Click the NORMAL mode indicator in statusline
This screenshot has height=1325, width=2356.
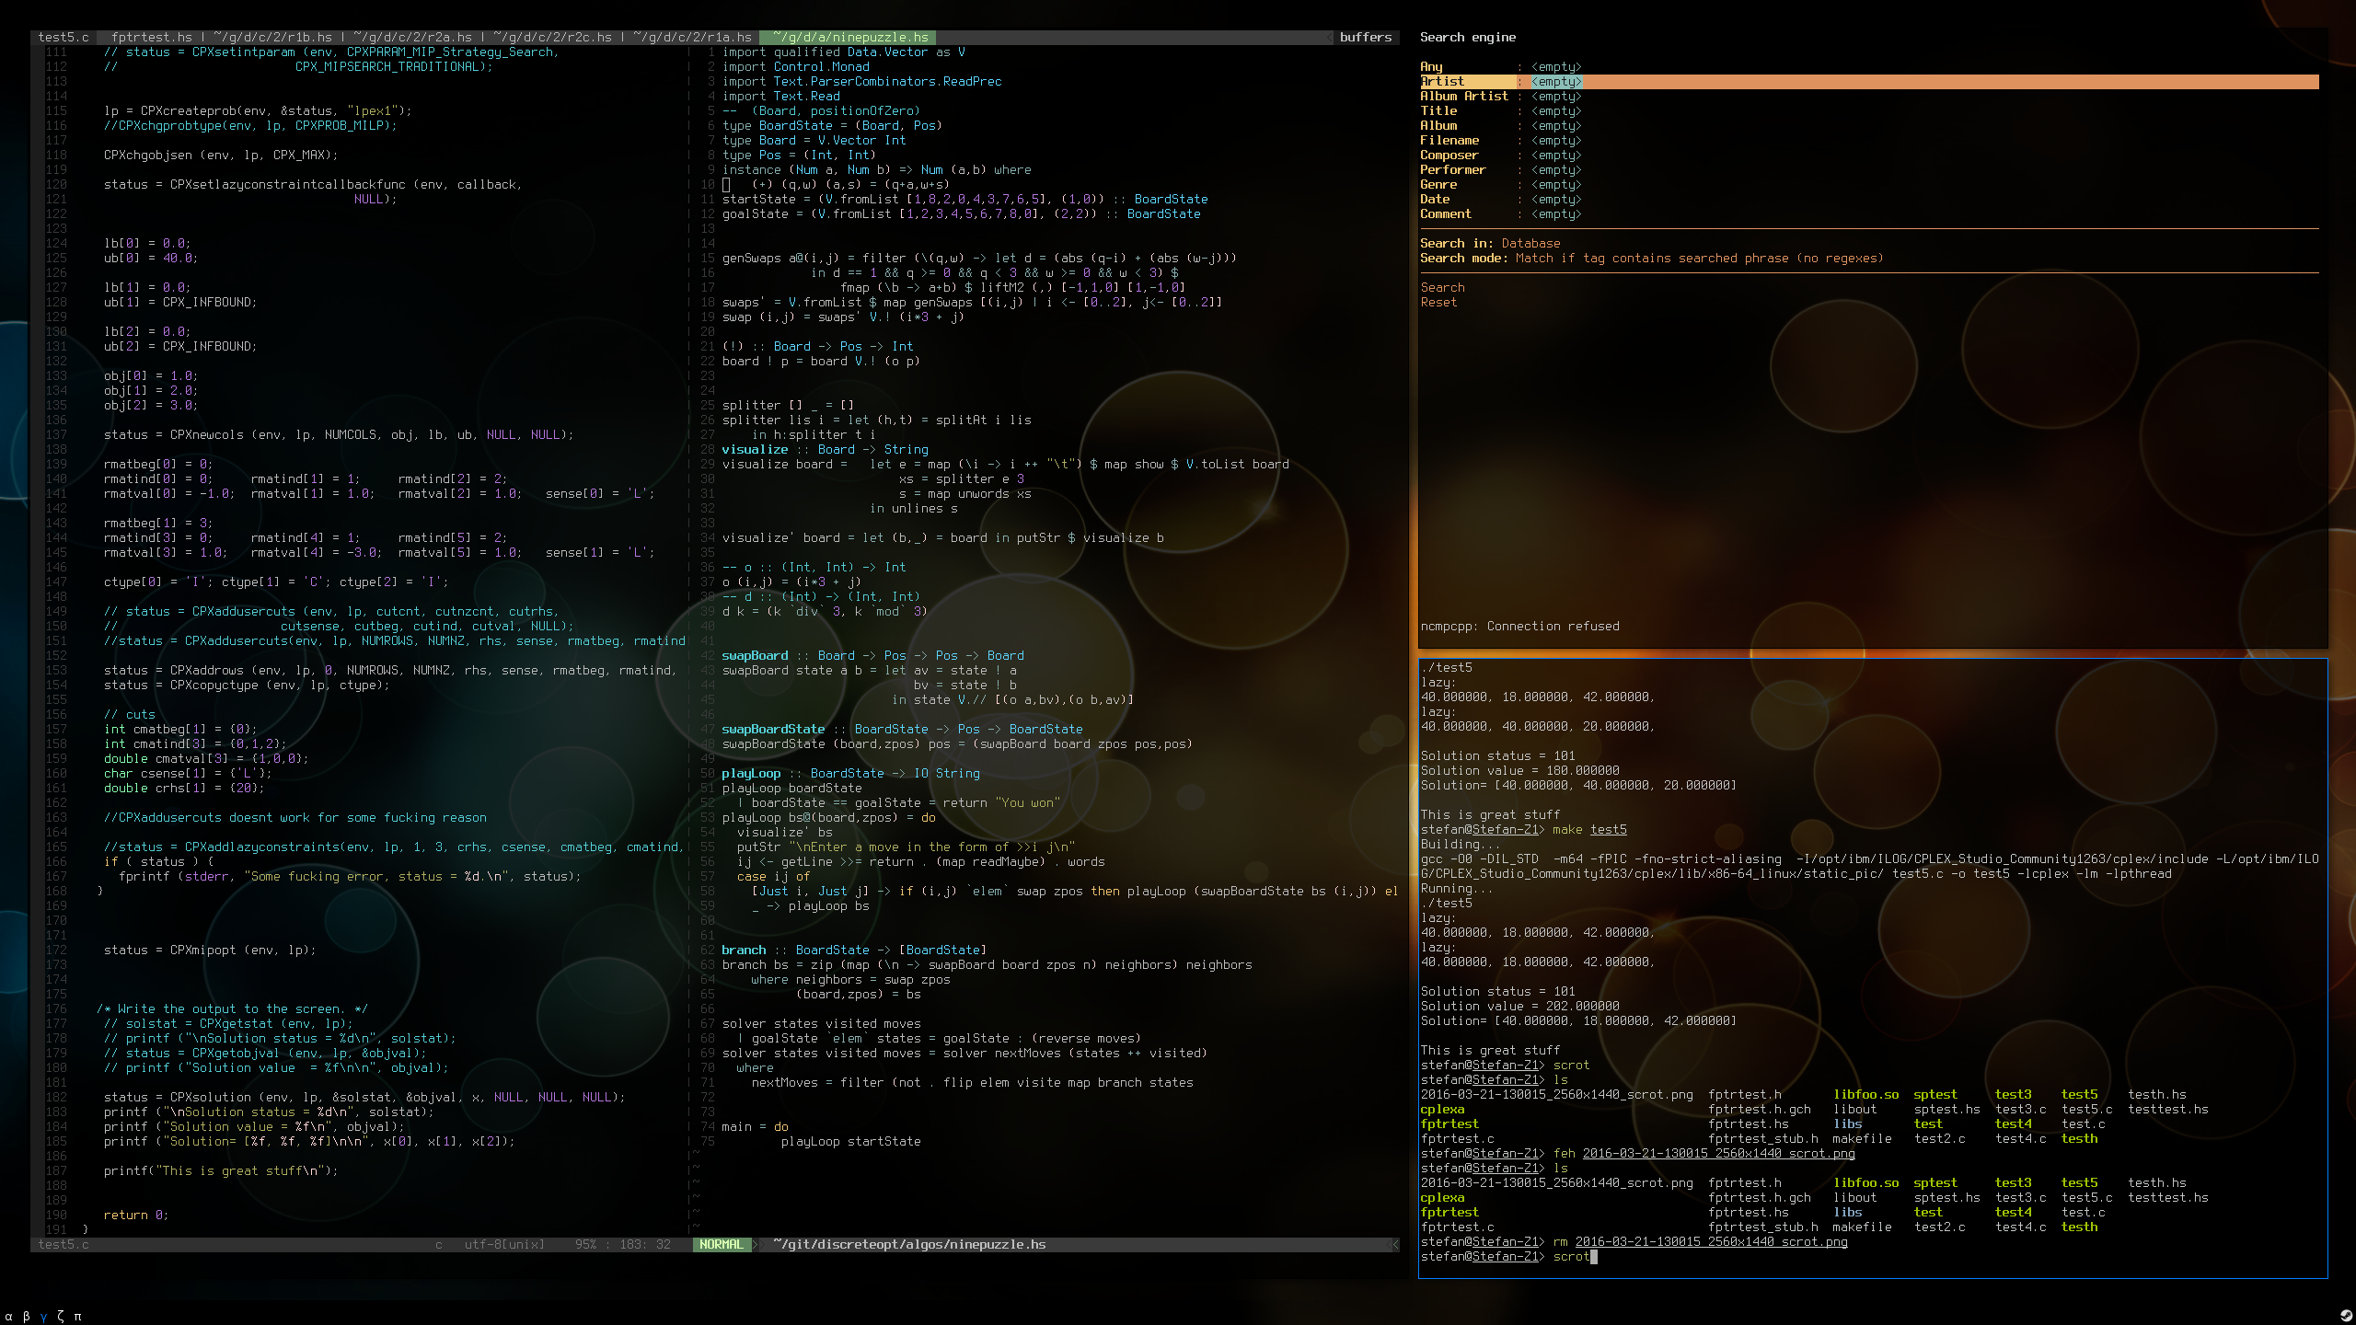[721, 1244]
